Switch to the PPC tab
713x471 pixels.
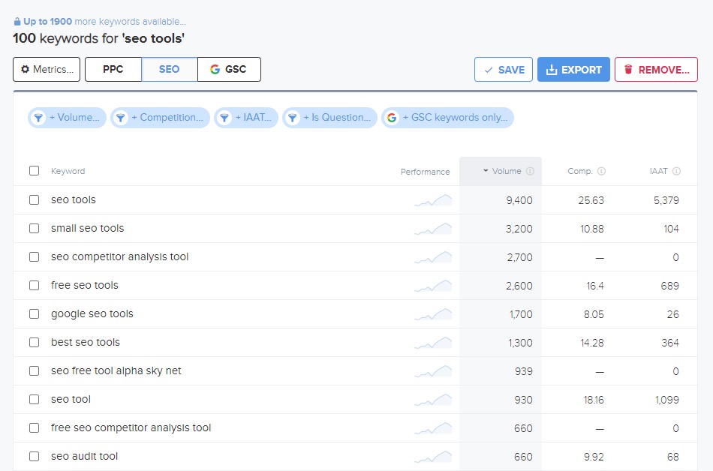(113, 70)
